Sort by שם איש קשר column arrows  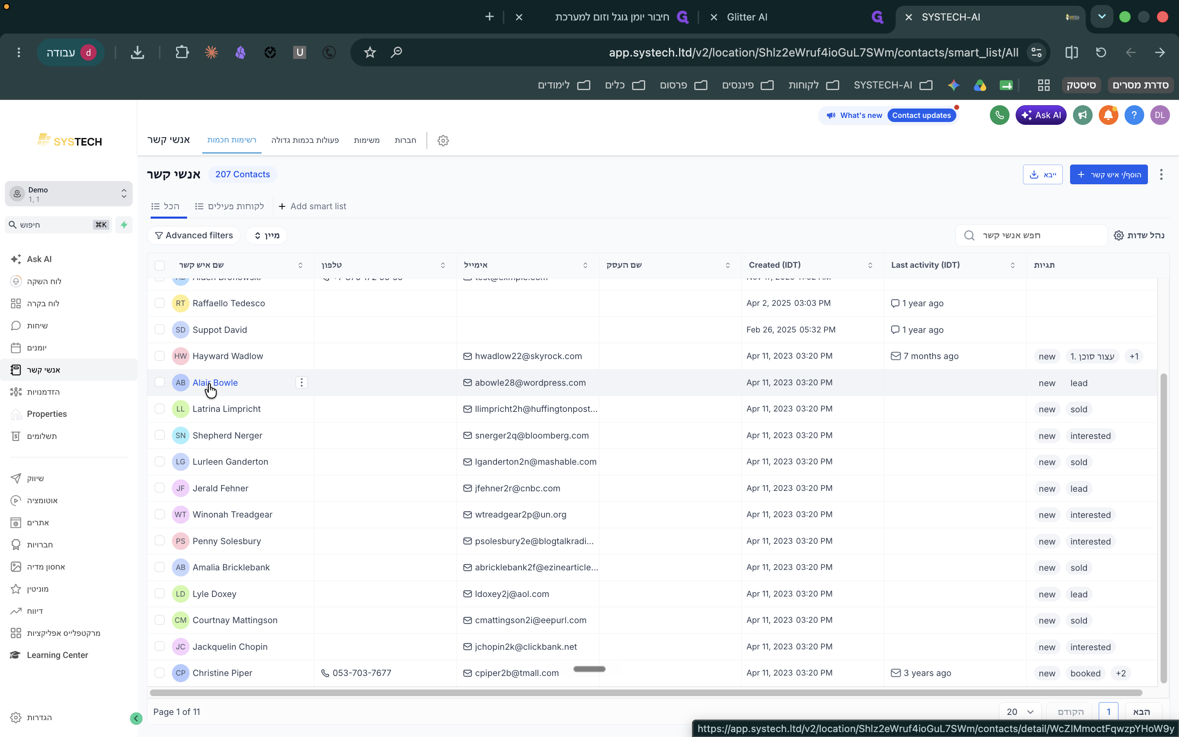point(300,265)
